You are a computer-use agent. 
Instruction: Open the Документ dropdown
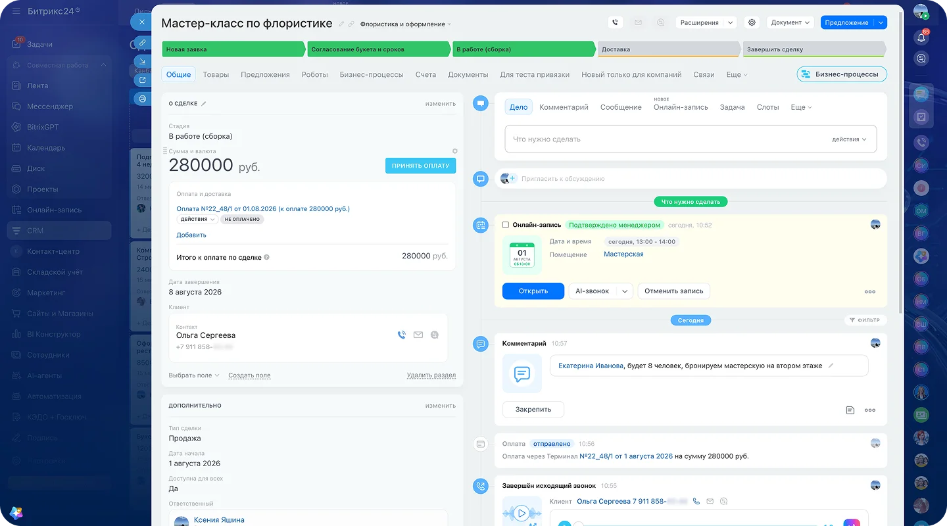[790, 22]
